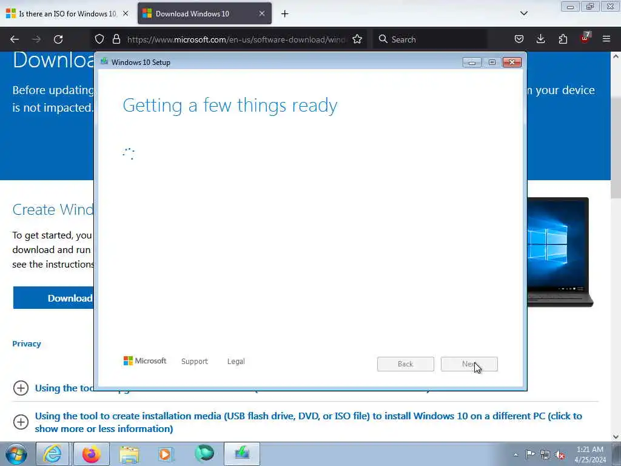
Task: Open the Firefox downloads arrow
Action: point(540,39)
